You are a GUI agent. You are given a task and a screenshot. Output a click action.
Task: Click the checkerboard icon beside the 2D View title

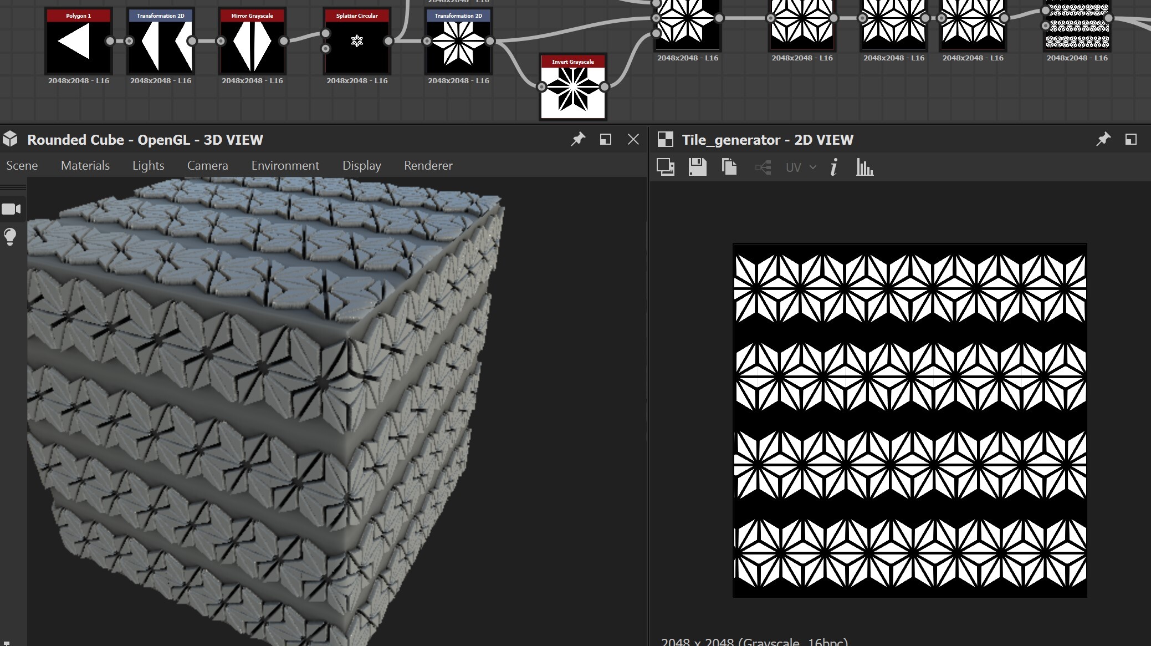point(665,139)
